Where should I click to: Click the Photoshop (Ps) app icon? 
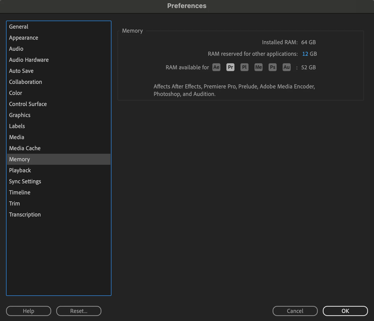(273, 67)
